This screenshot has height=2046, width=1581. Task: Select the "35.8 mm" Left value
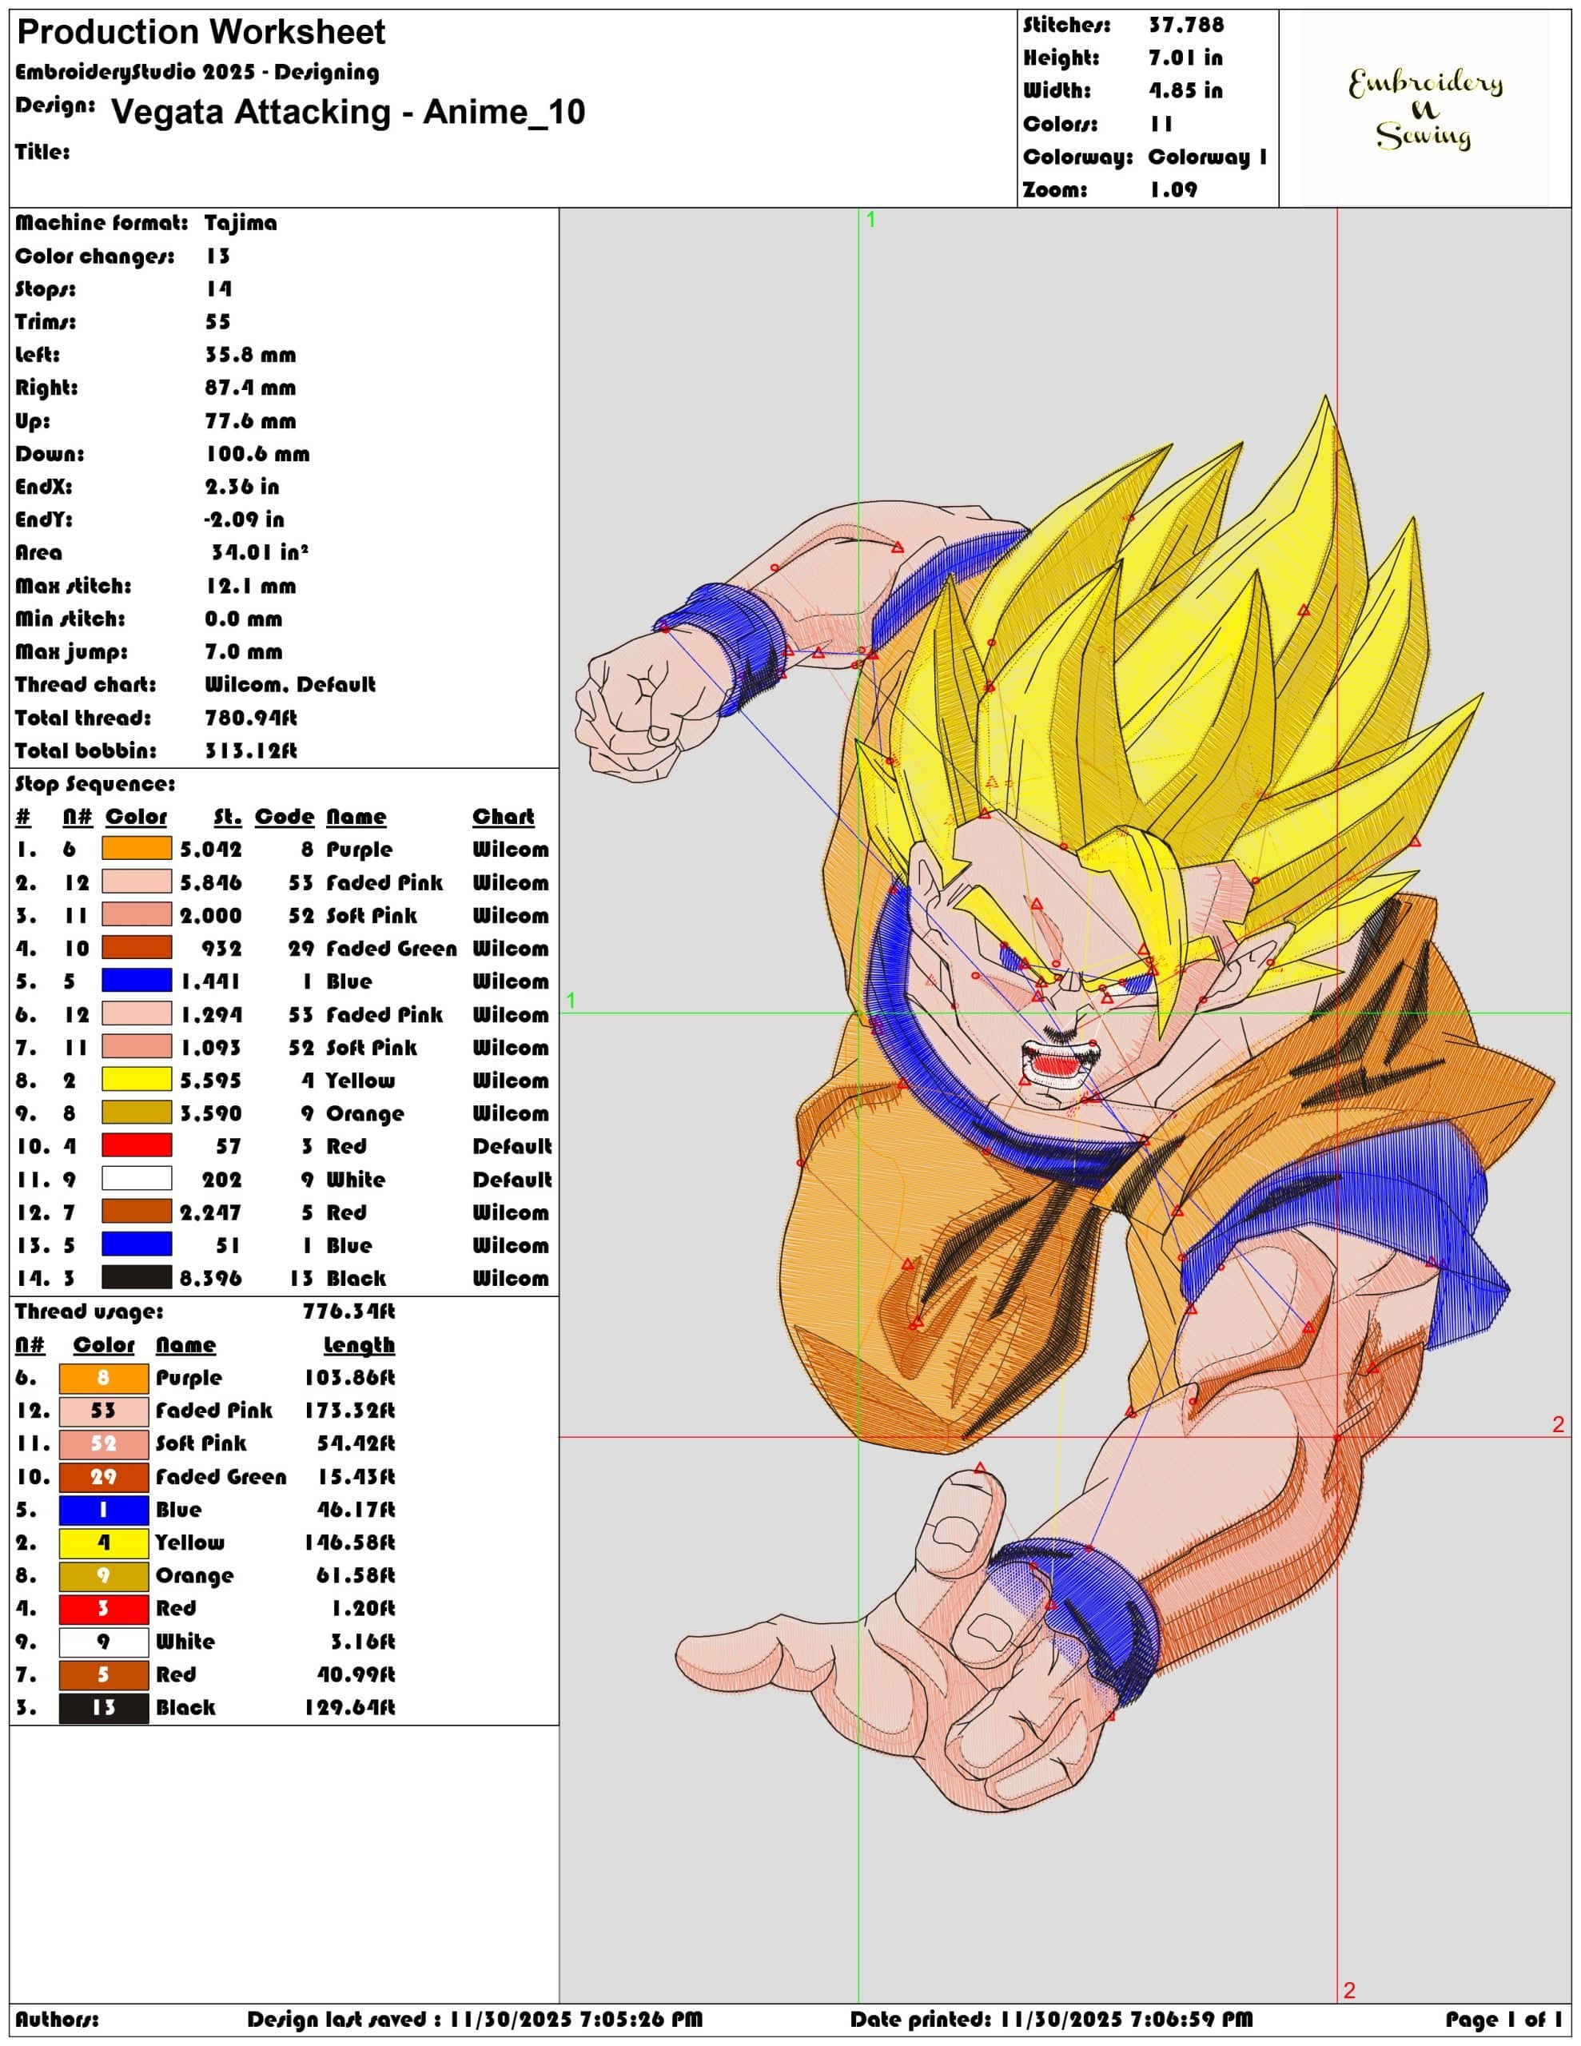(x=250, y=355)
